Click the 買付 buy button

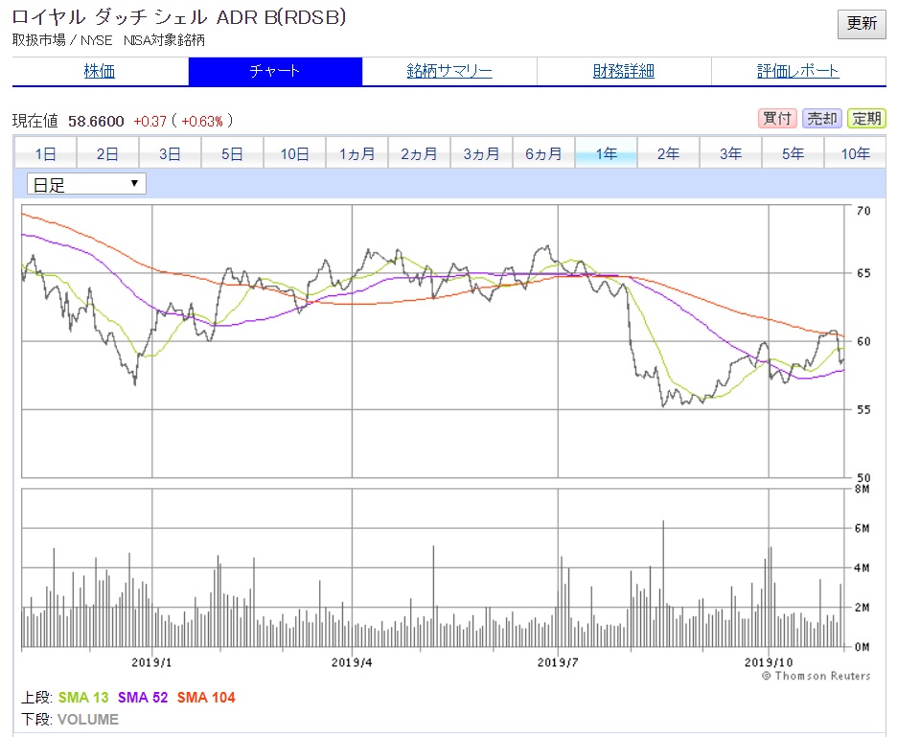click(x=777, y=119)
